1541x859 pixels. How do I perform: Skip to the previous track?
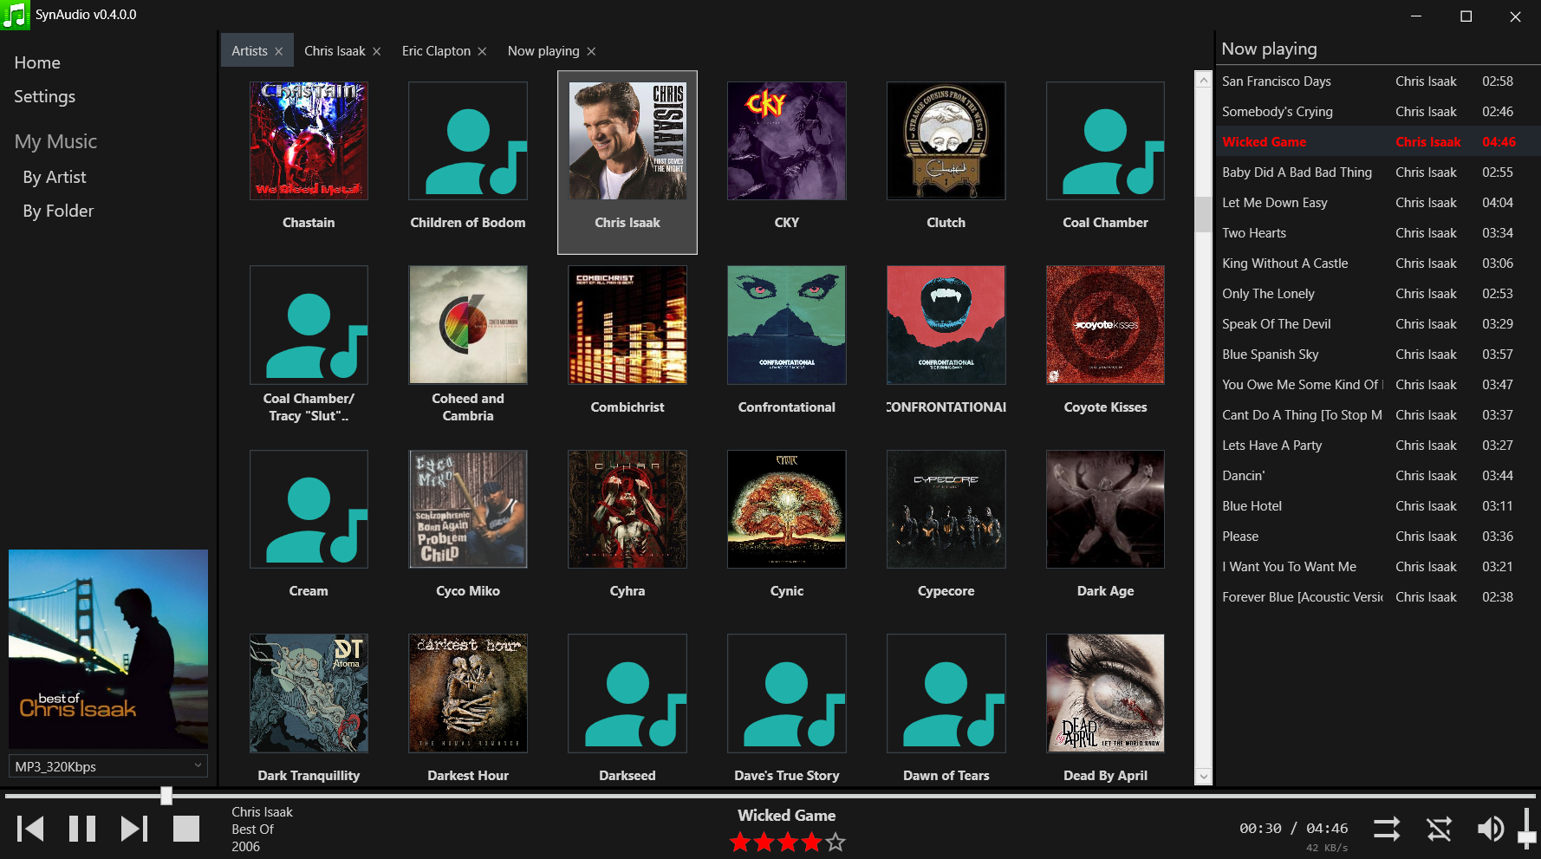(30, 829)
